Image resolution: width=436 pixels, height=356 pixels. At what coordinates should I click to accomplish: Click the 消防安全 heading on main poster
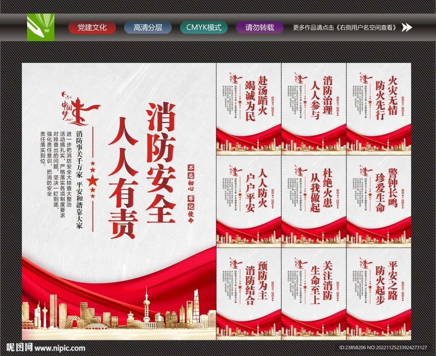click(x=161, y=163)
